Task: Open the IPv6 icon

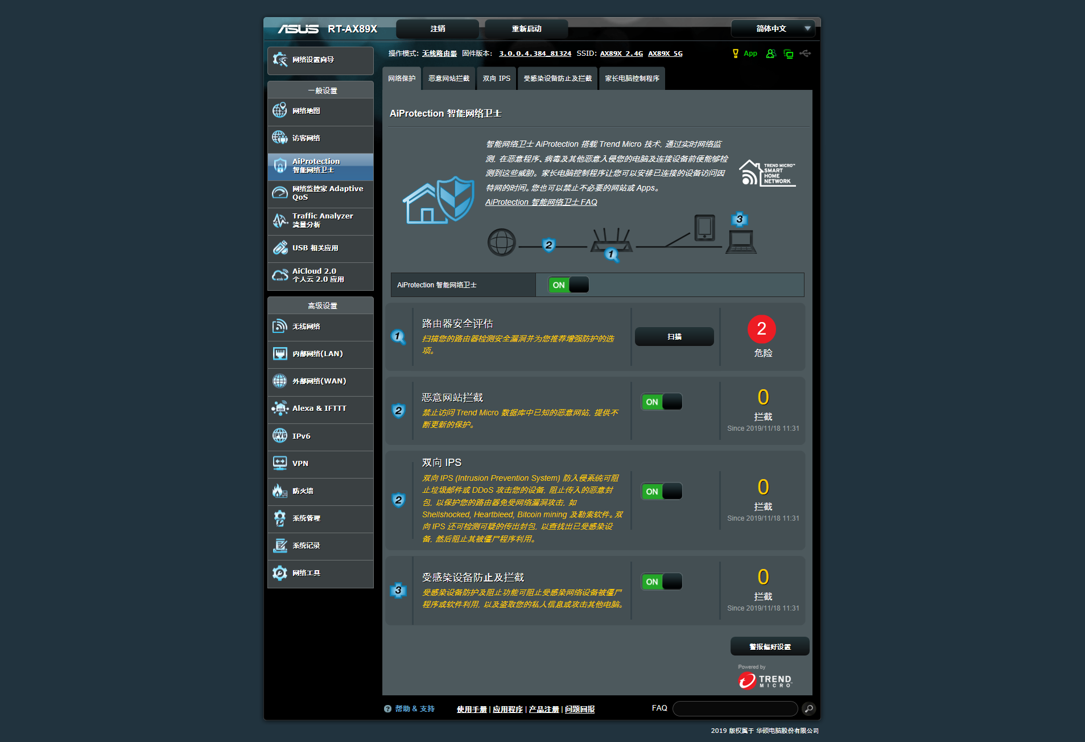Action: click(x=279, y=436)
